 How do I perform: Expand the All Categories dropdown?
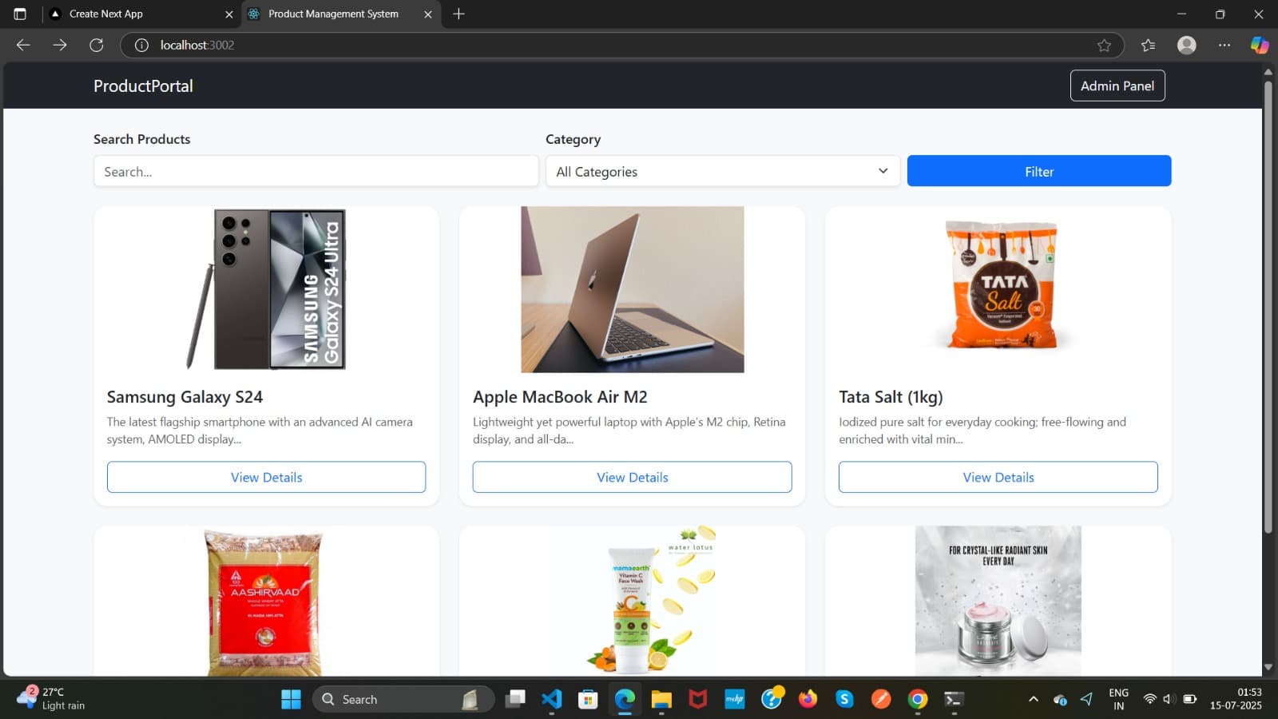[723, 171]
